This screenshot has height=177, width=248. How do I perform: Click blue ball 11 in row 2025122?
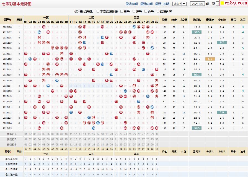pos(71,113)
